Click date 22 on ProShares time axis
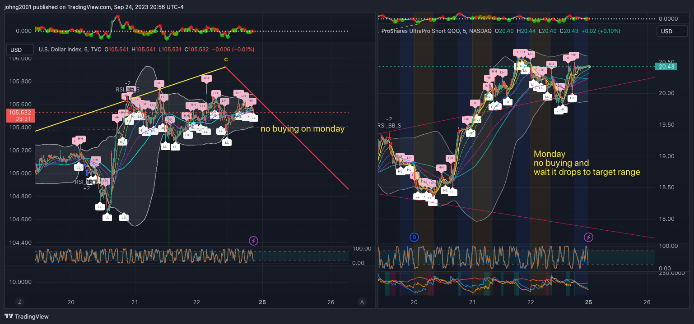This screenshot has width=694, height=324. click(531, 302)
